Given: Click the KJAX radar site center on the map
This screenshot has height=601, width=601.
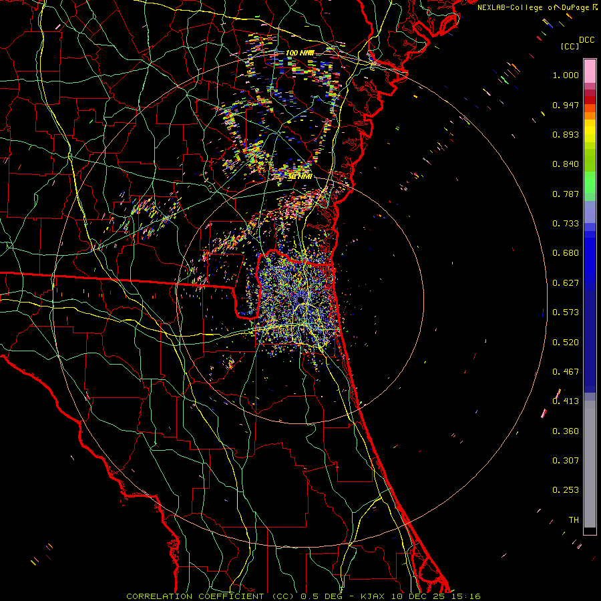Looking at the screenshot, I should click(x=300, y=299).
